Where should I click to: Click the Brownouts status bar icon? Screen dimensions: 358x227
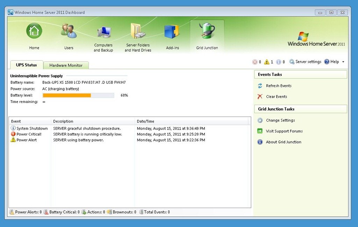click(x=109, y=212)
